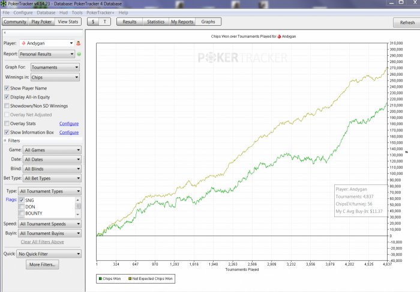Click Configure link next to Overlay Stats
Screen dimensions: 420x292
pos(69,124)
